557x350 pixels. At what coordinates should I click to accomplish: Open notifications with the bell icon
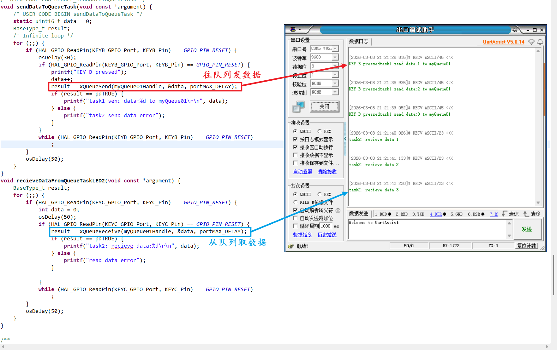tap(540, 42)
